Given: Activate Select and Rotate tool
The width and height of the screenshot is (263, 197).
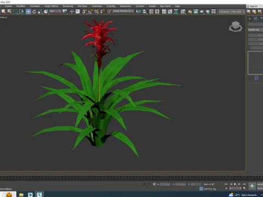Looking at the screenshot, I should click(34, 11).
